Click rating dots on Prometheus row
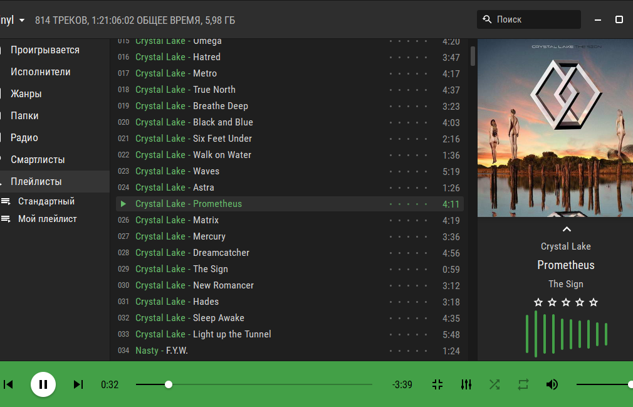633x407 pixels. click(x=408, y=204)
